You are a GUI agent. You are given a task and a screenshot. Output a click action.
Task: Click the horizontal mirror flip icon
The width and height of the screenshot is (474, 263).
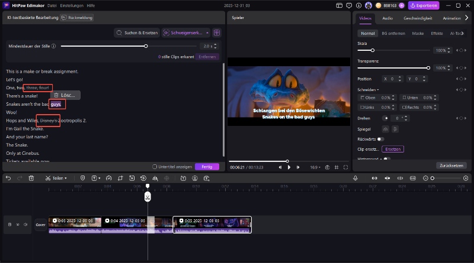385,129
